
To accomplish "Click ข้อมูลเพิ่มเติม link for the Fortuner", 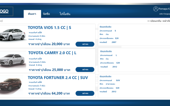I will (106, 76).
